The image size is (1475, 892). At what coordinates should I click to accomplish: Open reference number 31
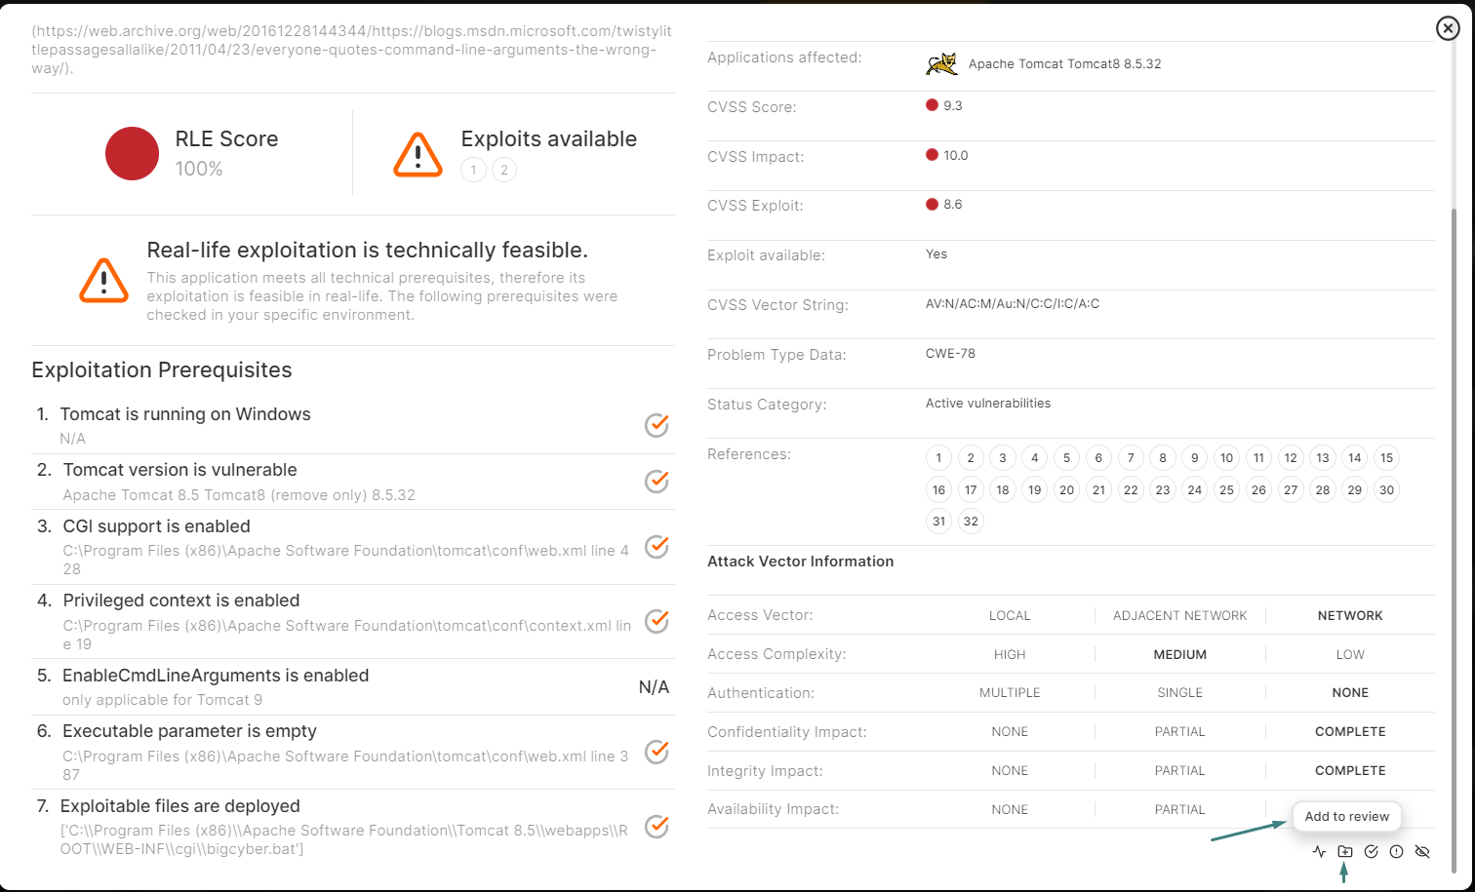tap(938, 522)
